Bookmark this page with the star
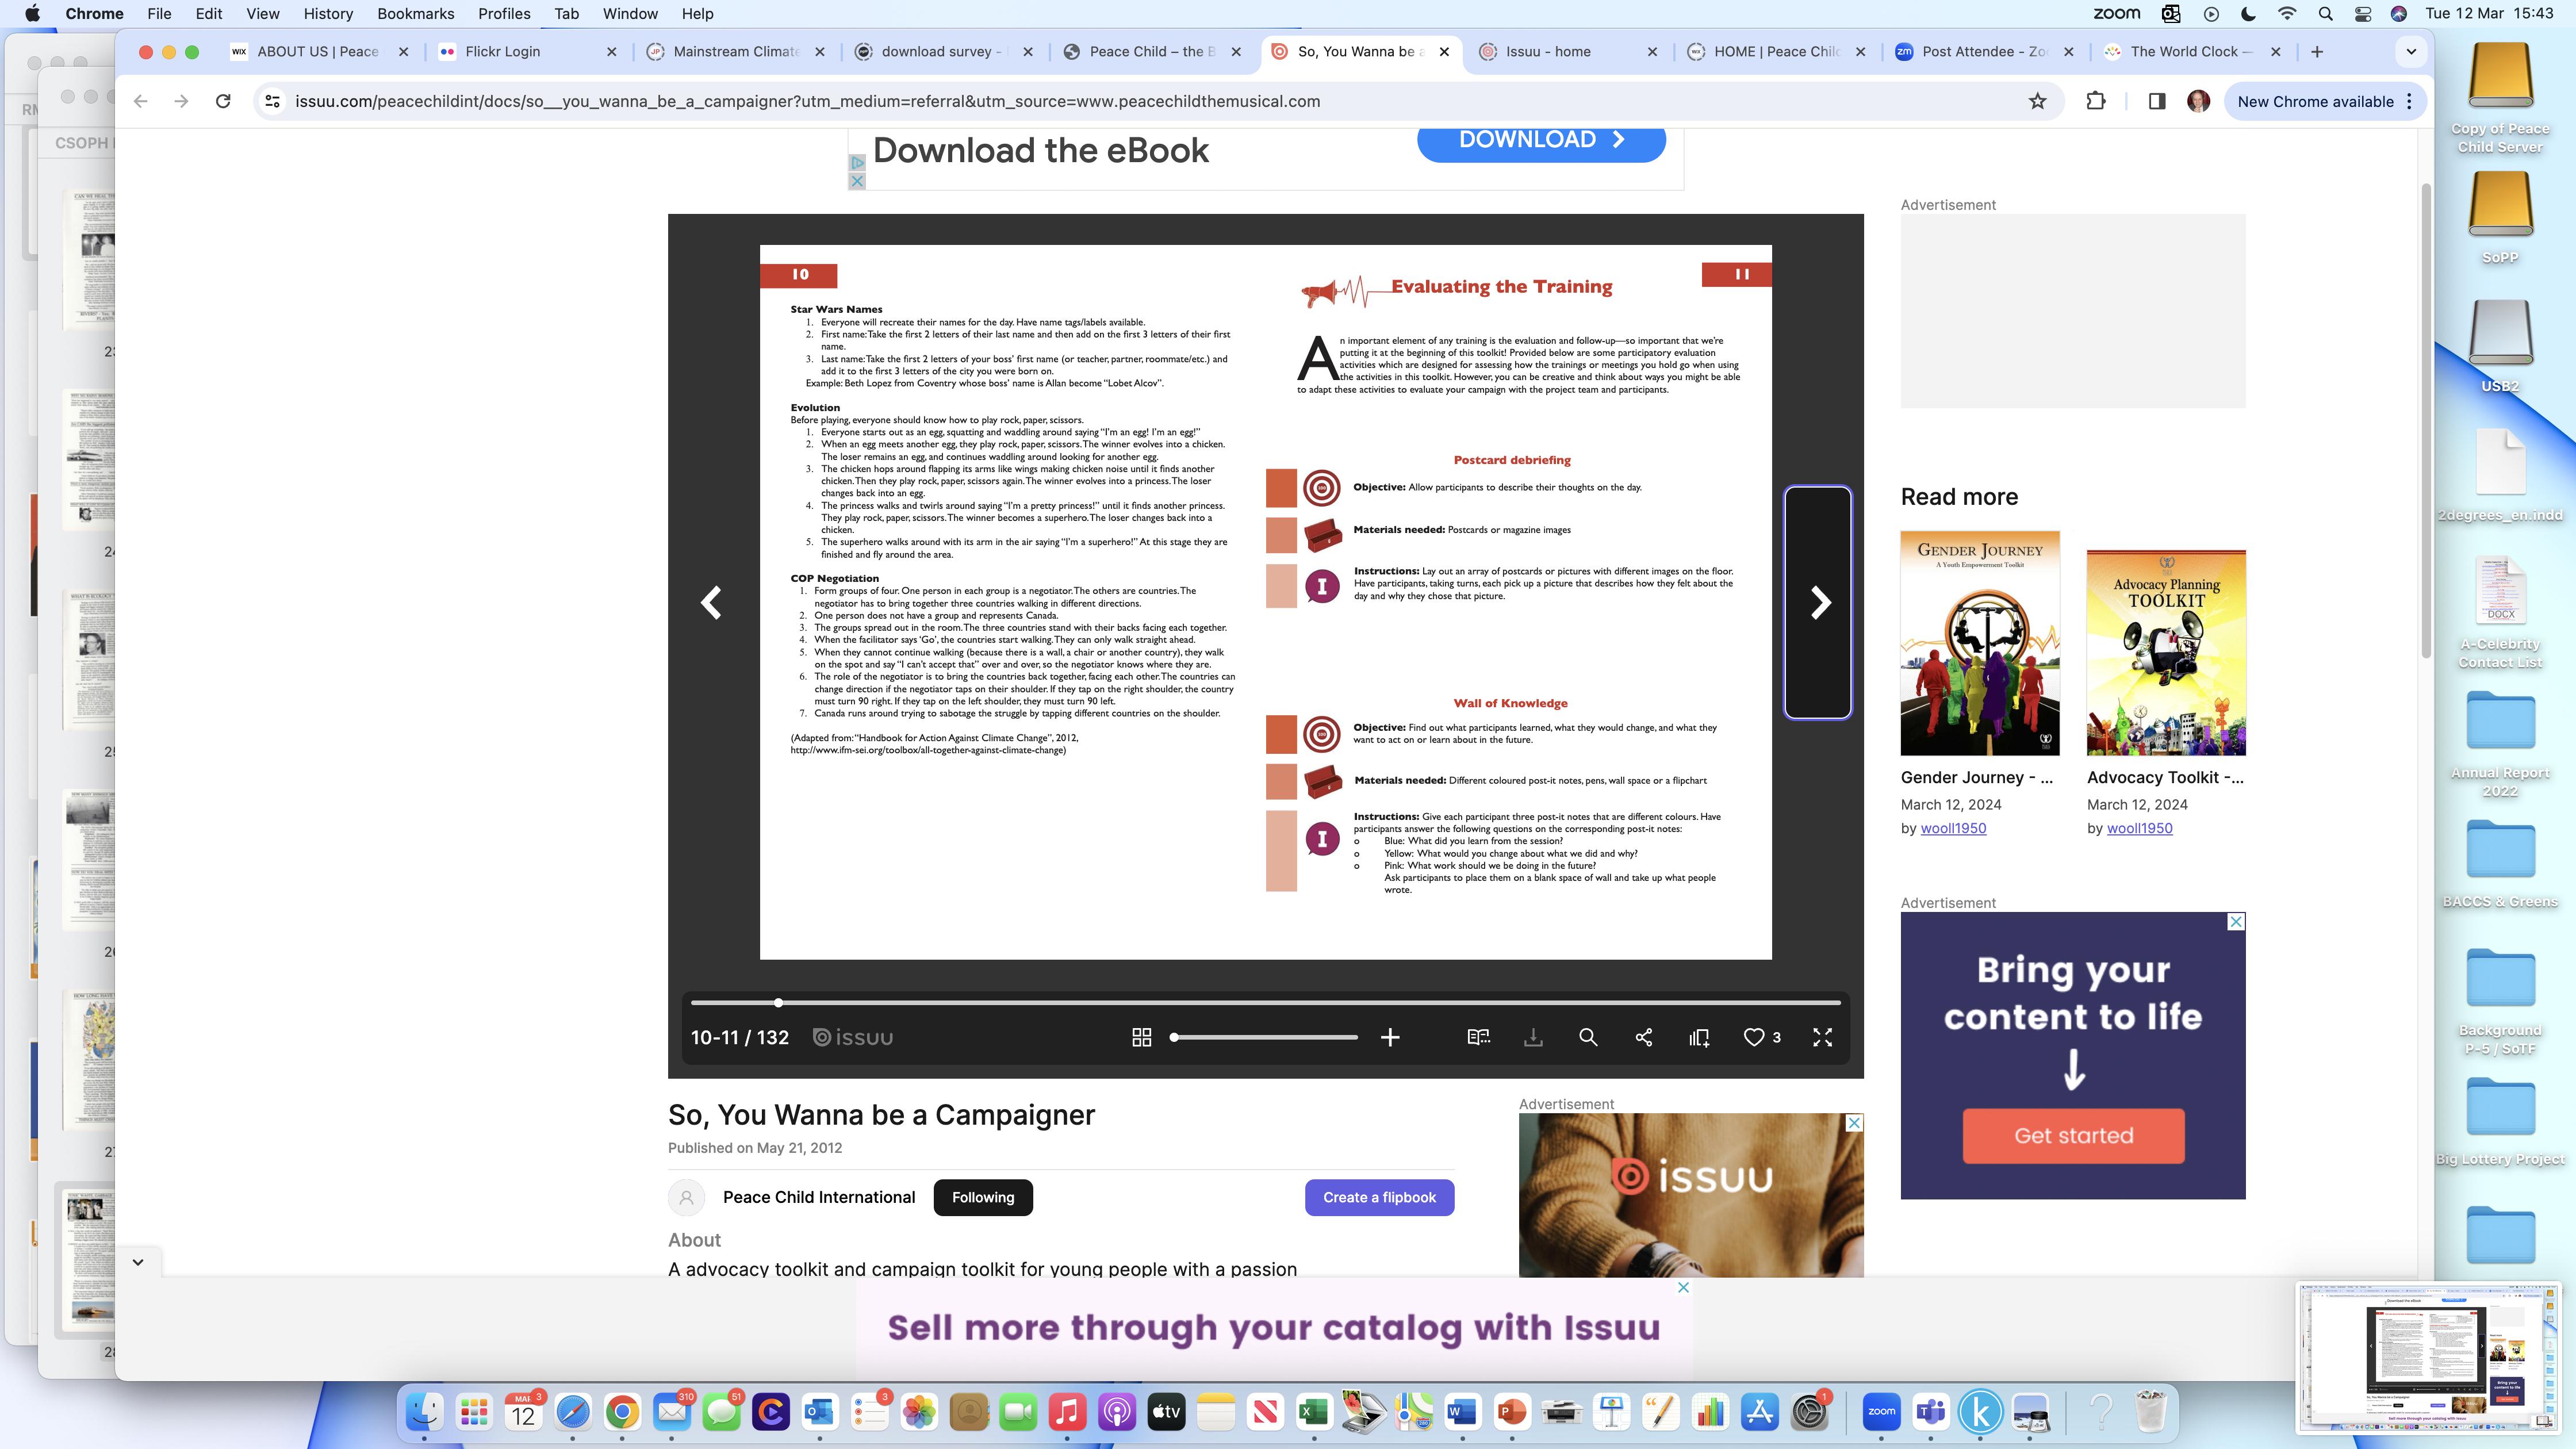 [x=2037, y=101]
